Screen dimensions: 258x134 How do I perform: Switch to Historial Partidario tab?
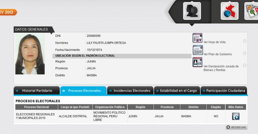37,90
